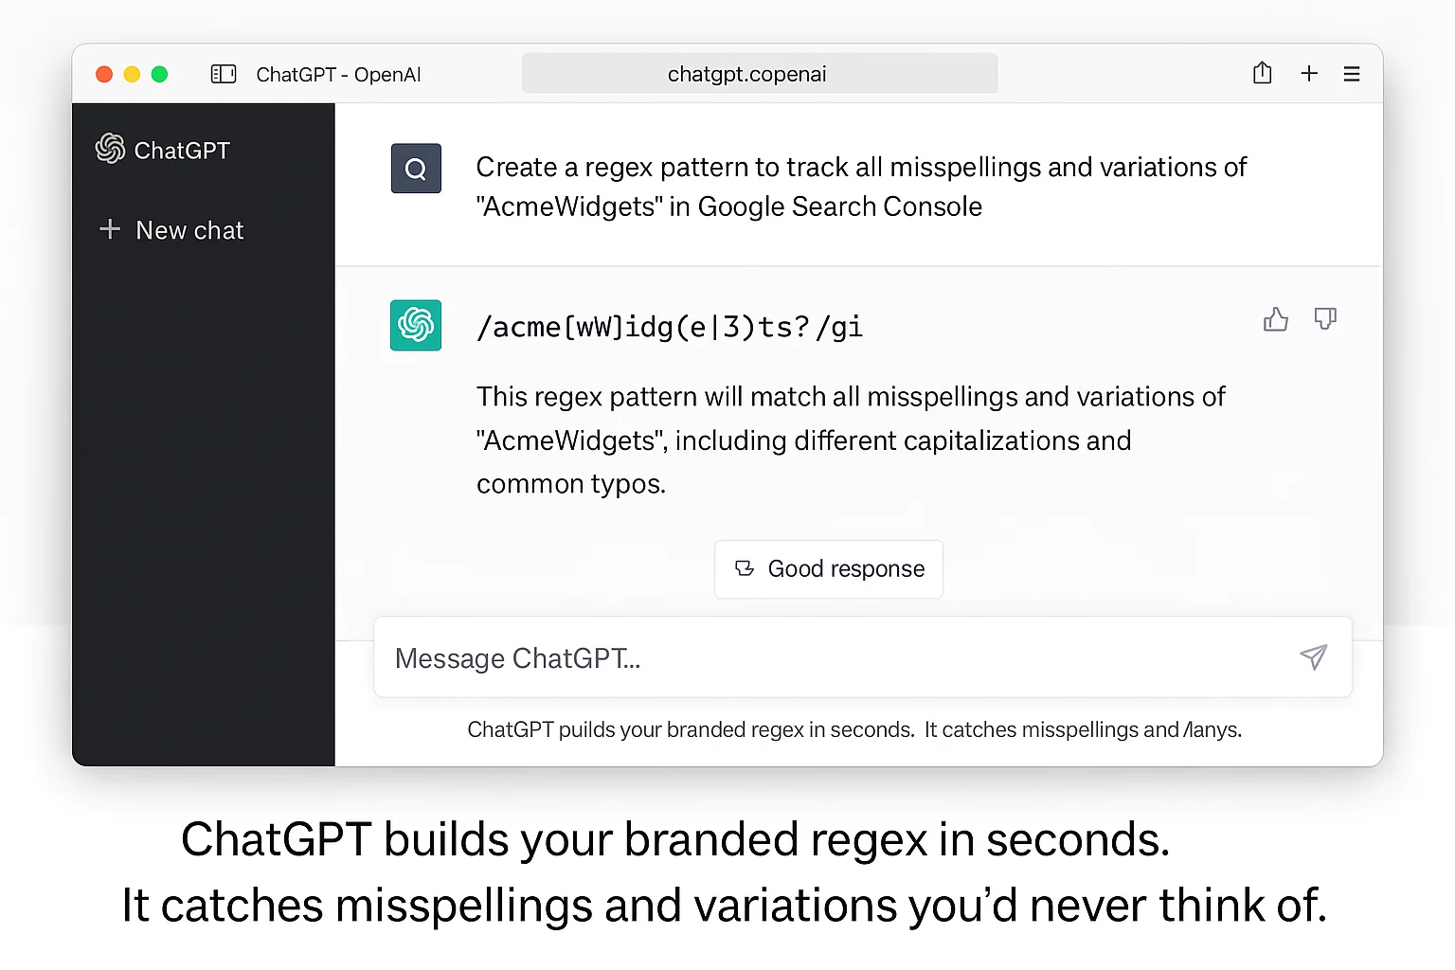
Task: Minimize the window with the yellow button
Action: point(132,73)
